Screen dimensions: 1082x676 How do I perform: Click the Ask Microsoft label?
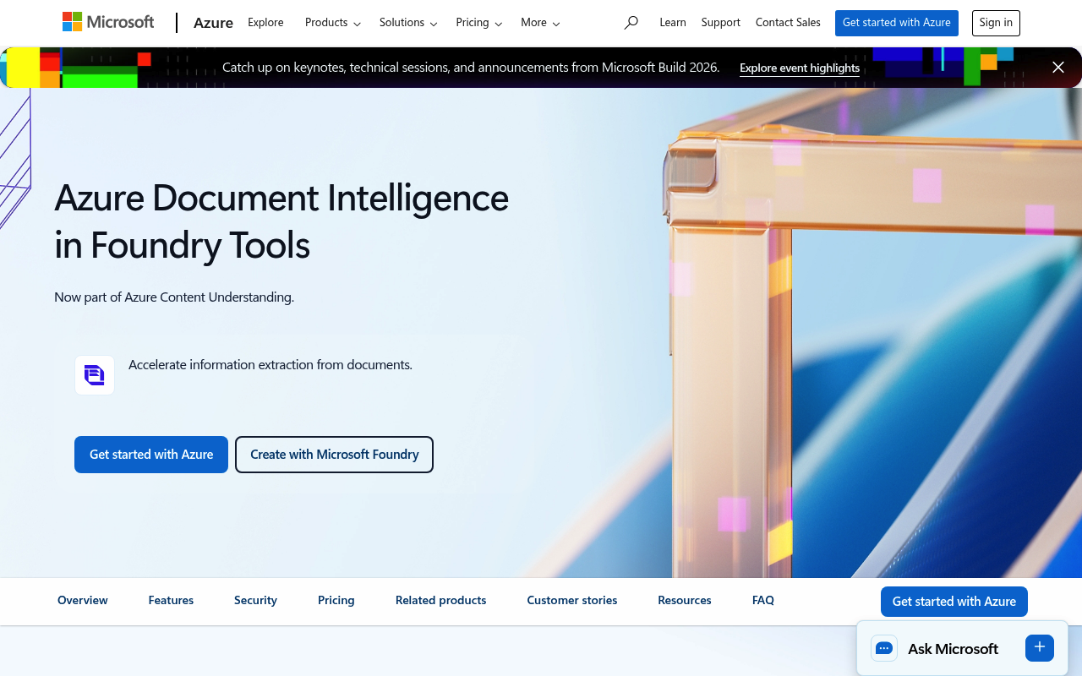pos(953,649)
